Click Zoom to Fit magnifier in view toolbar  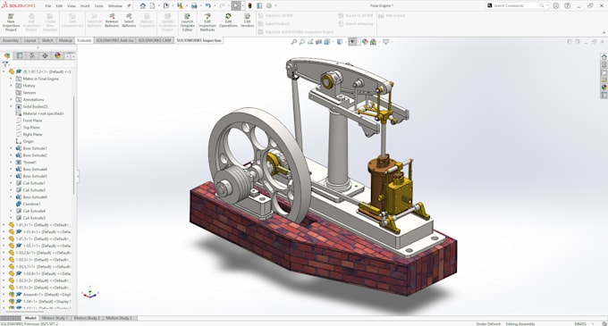pyautogui.click(x=294, y=42)
